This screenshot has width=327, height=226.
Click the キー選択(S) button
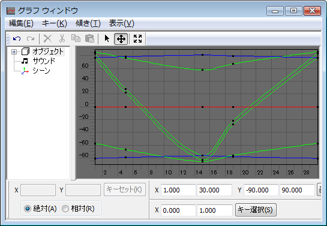(x=256, y=210)
